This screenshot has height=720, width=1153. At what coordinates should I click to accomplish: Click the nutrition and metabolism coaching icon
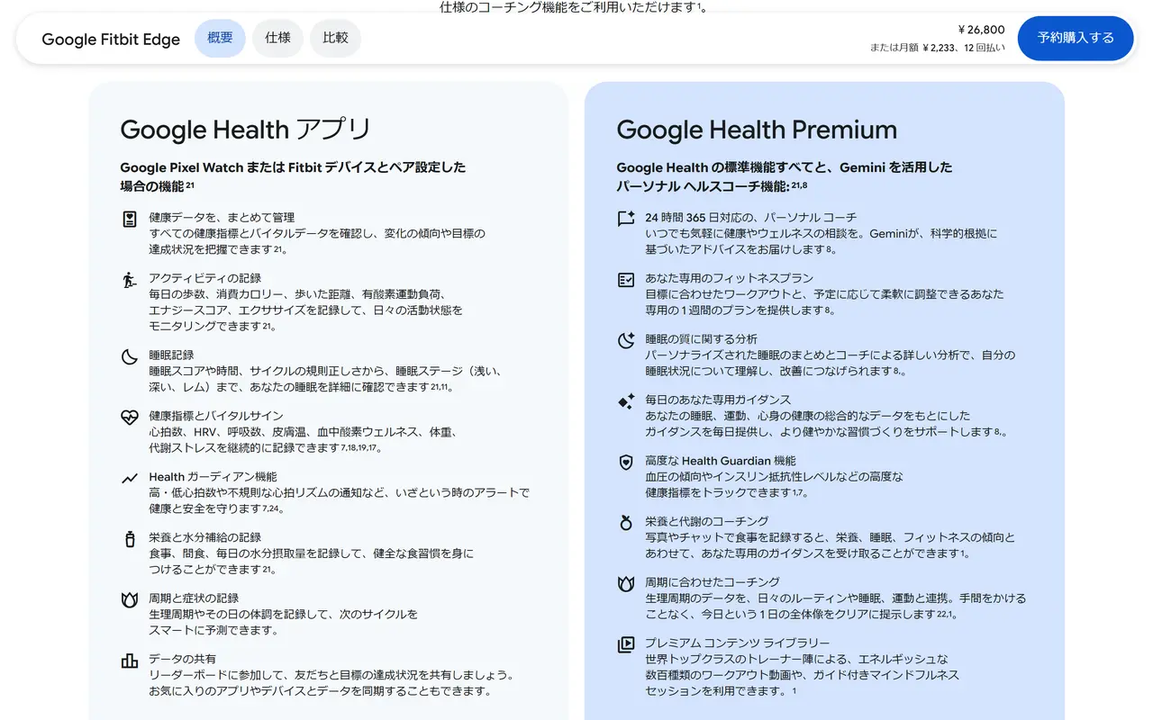626,522
